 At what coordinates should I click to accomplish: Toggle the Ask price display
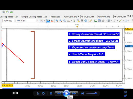tap(52, 21)
